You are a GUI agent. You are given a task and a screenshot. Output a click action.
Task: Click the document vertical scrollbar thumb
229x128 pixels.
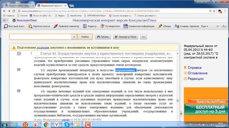[x=177, y=100]
